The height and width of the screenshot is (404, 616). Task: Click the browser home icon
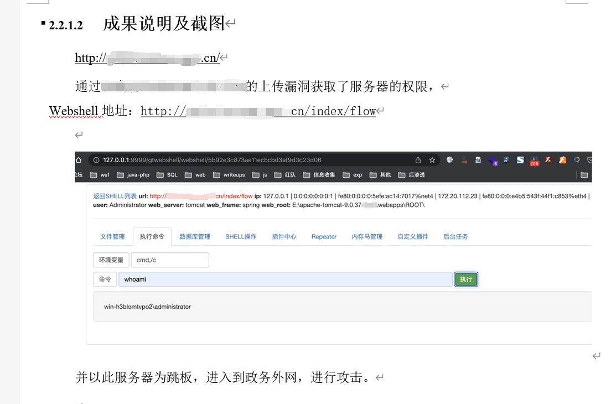[79, 160]
